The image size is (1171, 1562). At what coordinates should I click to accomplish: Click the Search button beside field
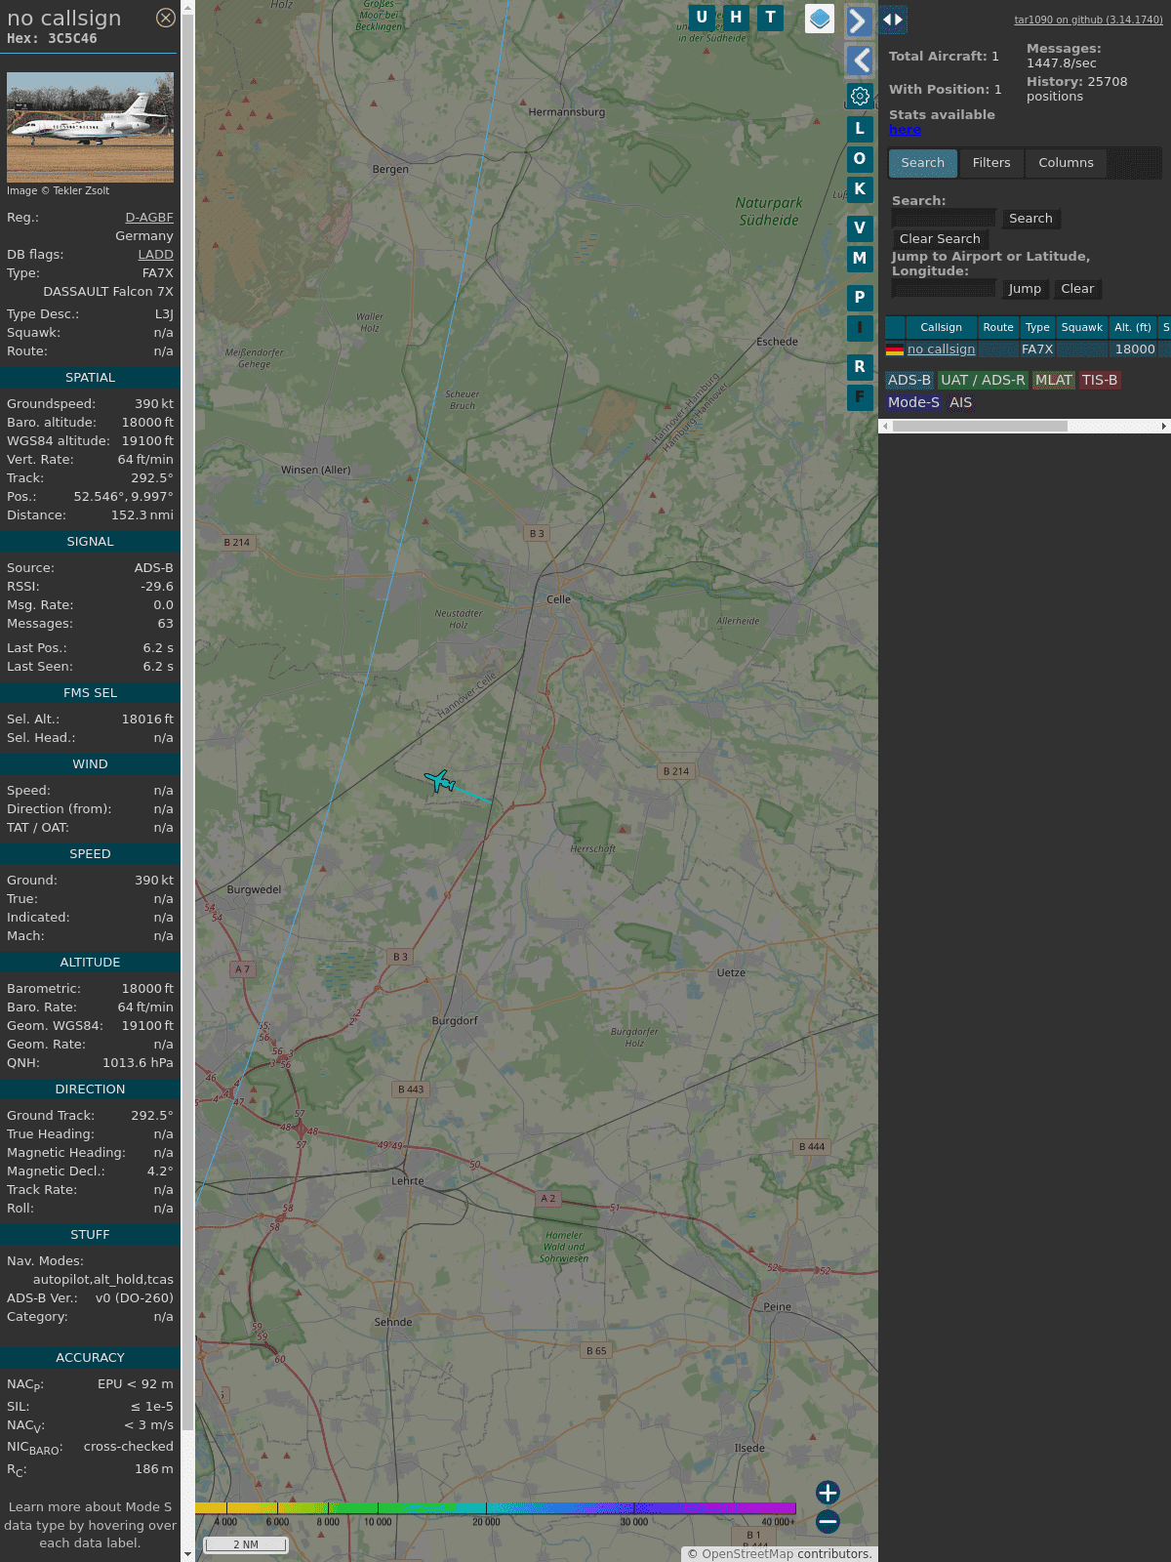[1030, 219]
